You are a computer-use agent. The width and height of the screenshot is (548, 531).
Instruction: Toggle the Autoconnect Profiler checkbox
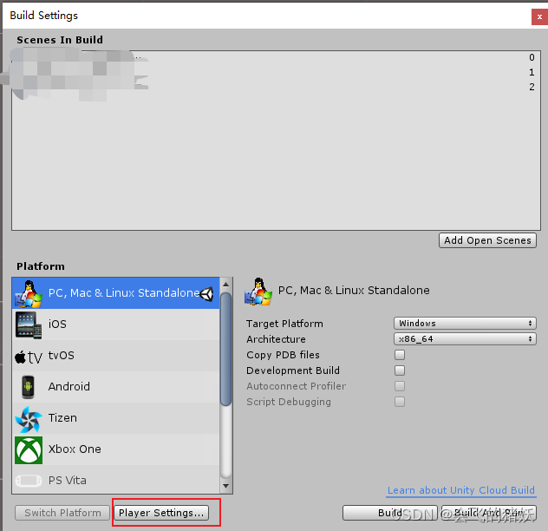click(x=400, y=386)
